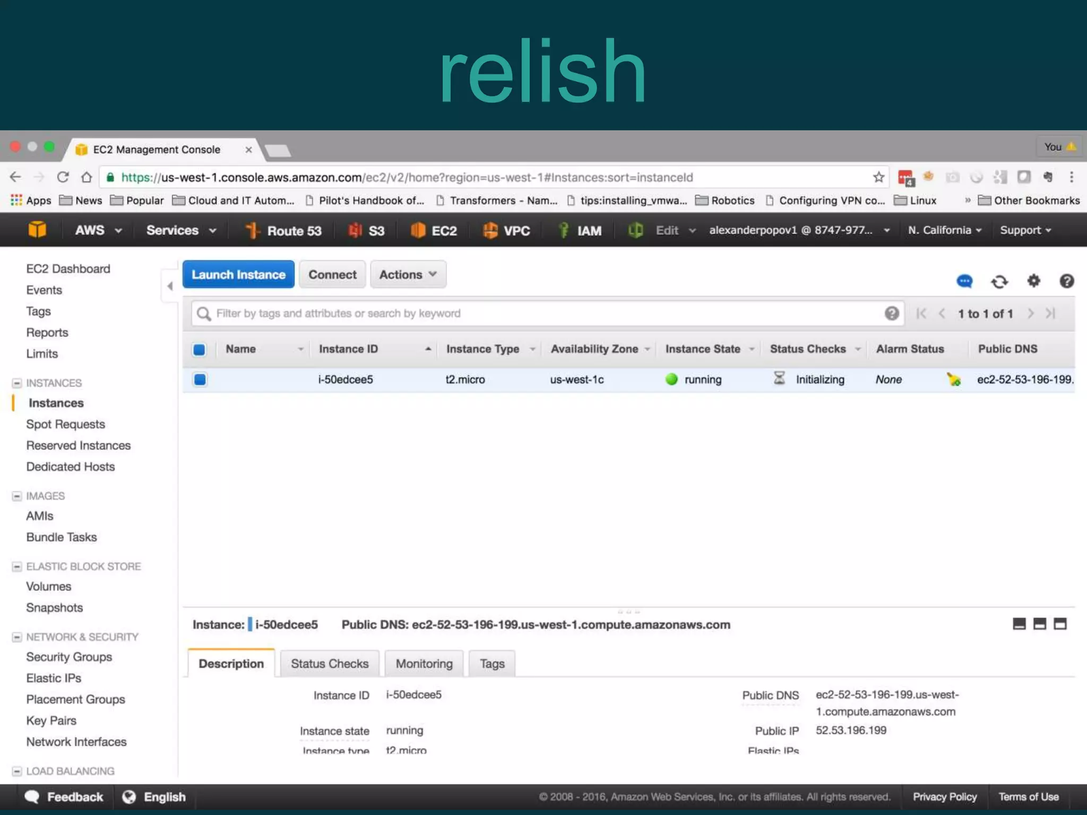Click the refresh instances icon
Screen dimensions: 1087x815
[x=999, y=281]
